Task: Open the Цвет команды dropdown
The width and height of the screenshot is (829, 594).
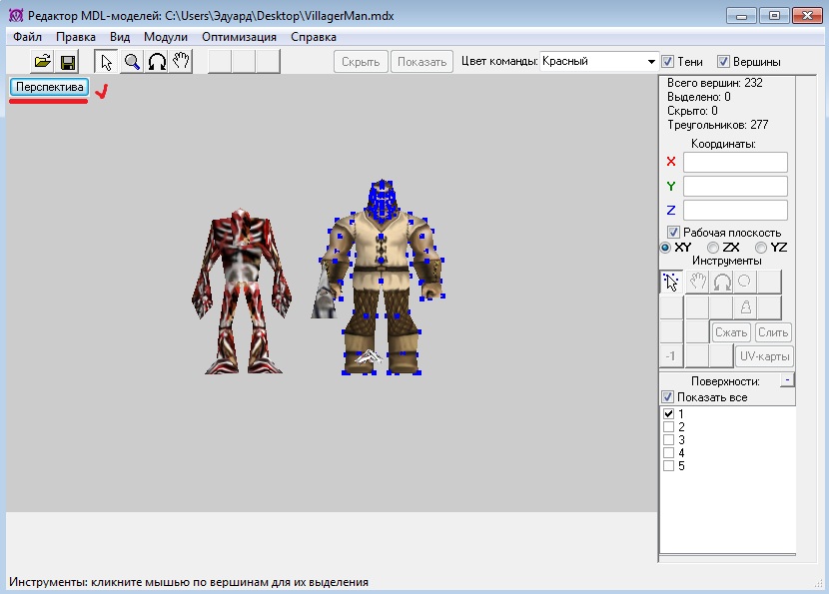Action: pos(651,61)
